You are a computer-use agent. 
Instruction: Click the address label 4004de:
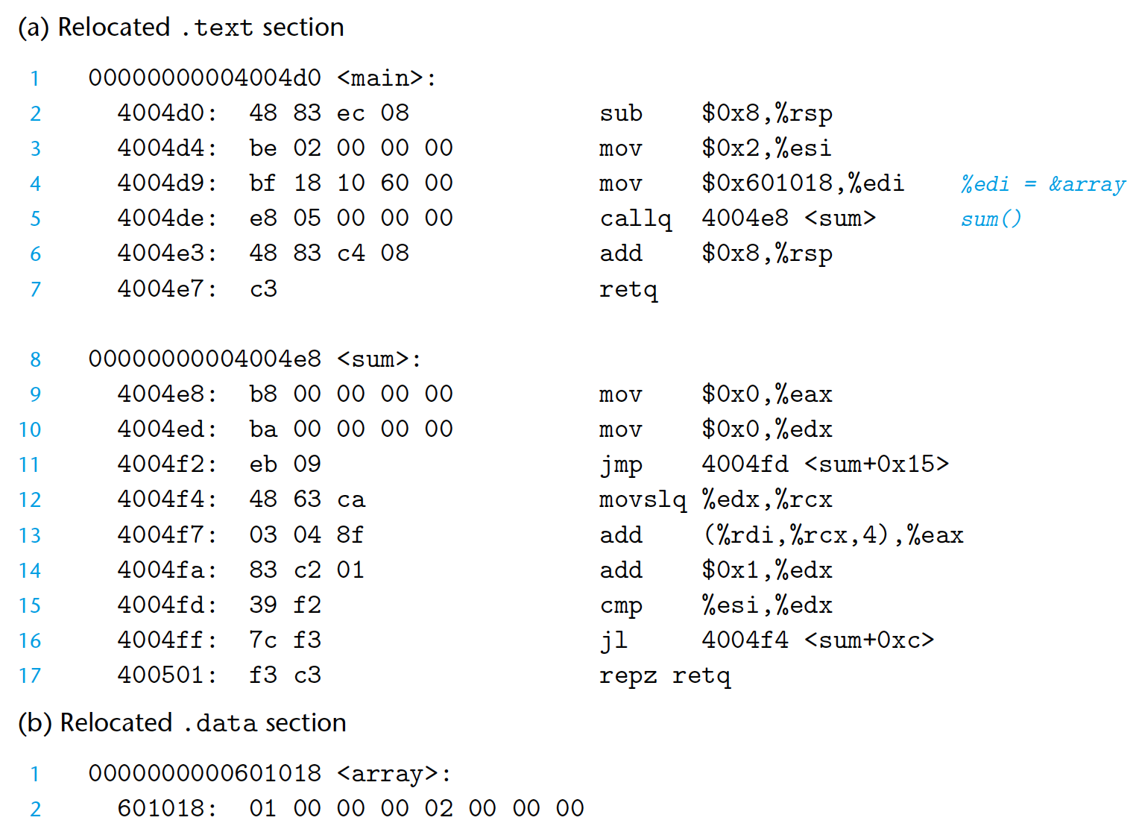[x=167, y=218]
